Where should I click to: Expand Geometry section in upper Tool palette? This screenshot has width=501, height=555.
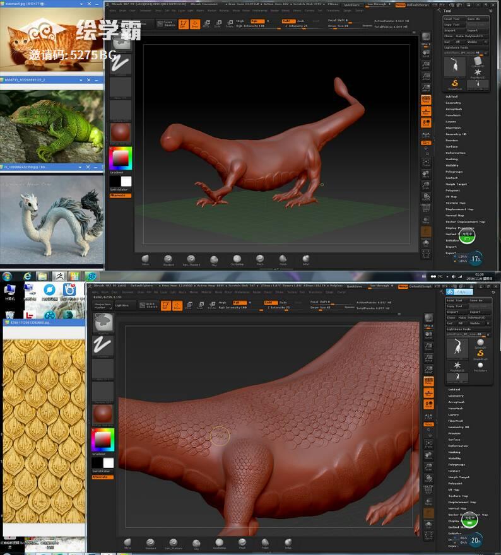[453, 103]
